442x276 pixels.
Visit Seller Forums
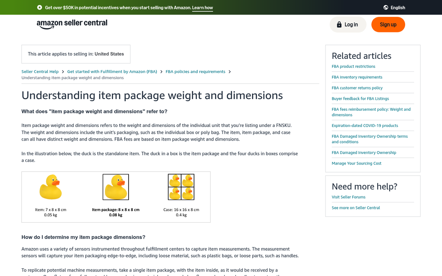(x=348, y=197)
